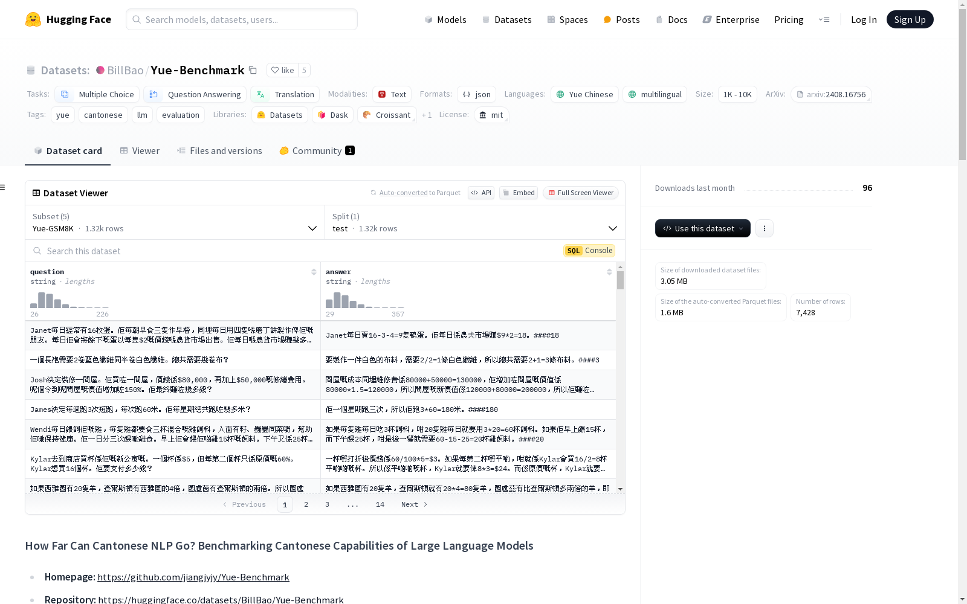Image resolution: width=967 pixels, height=604 pixels.
Task: Open Posts from the top navigation
Action: [621, 19]
